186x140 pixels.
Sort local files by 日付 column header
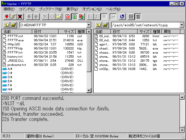[x=45, y=32]
